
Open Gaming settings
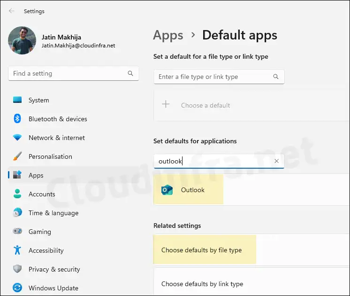pyautogui.click(x=74, y=232)
